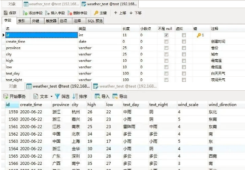
Task: Click 雷阵雨 in text_day column
Action: click(x=129, y=127)
